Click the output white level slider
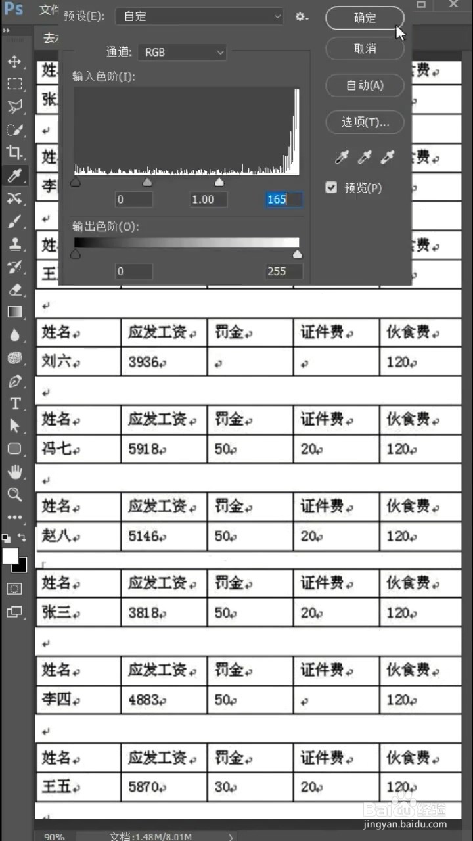This screenshot has height=841, width=473. (x=297, y=254)
